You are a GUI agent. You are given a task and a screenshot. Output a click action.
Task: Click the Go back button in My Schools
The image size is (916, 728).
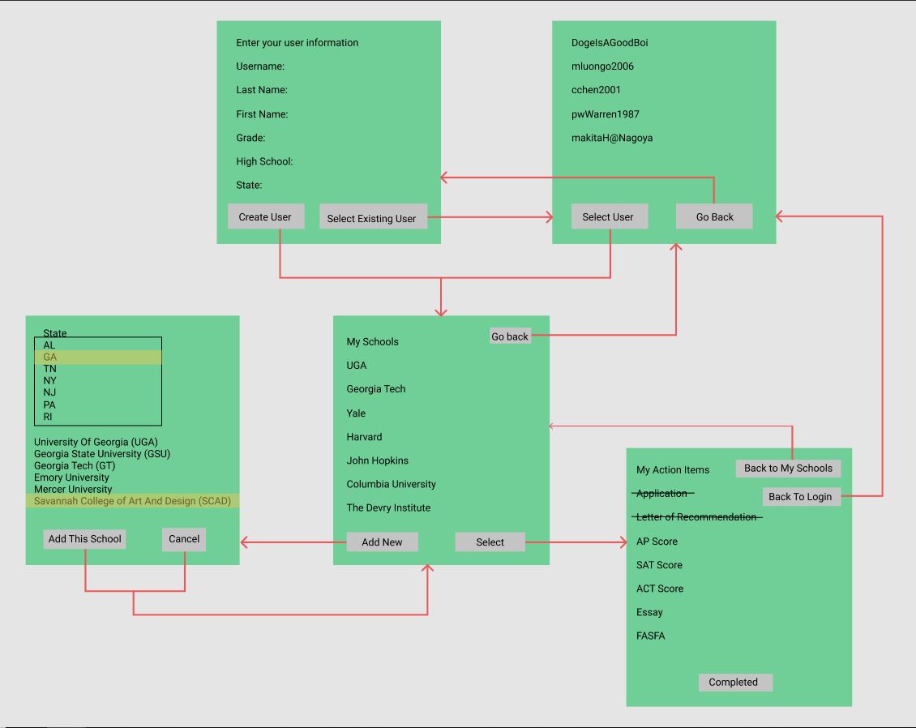click(x=510, y=336)
